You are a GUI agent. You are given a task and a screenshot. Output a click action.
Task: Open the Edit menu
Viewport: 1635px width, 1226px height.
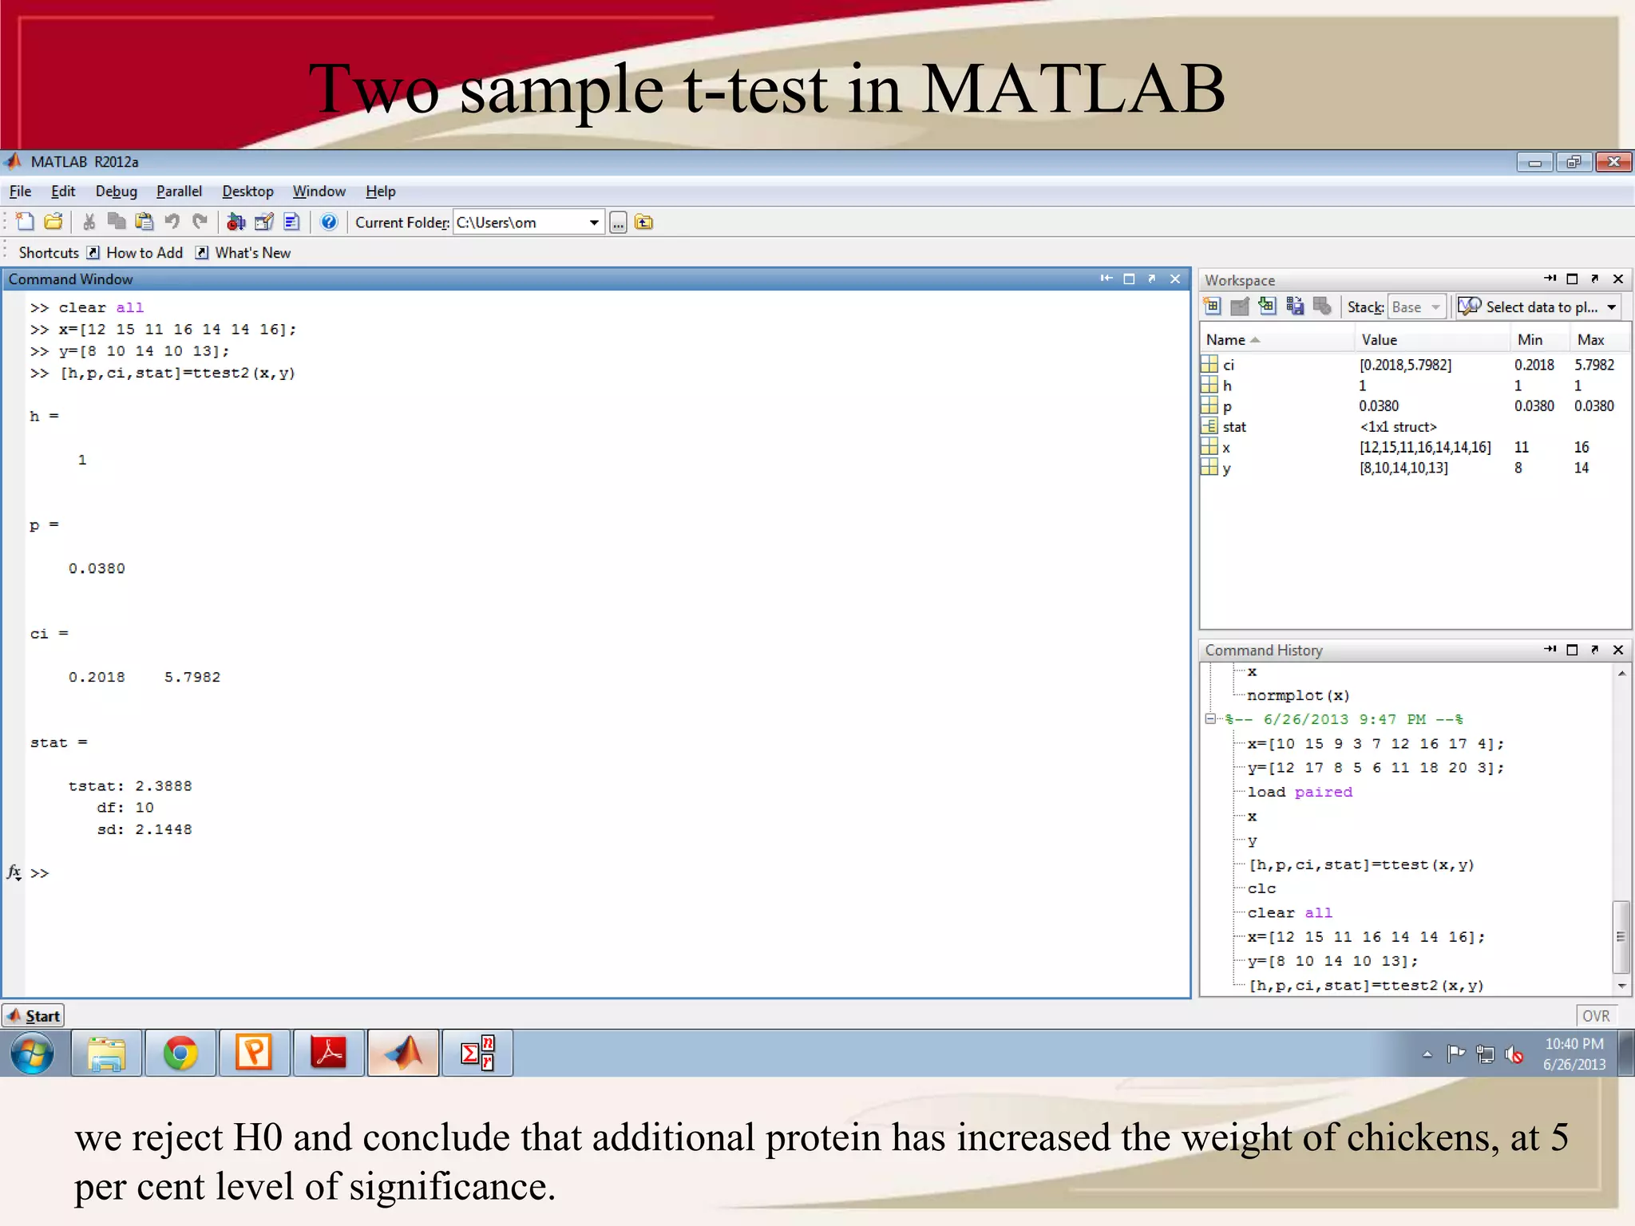coord(62,192)
